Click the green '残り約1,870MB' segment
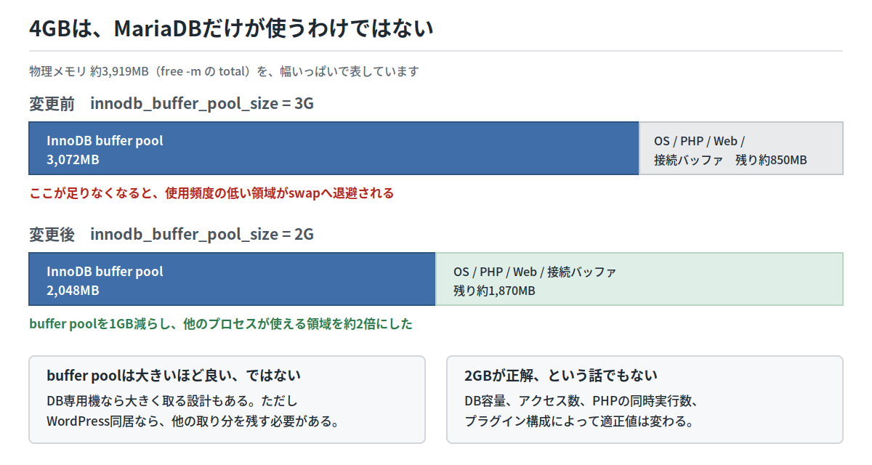 coord(639,279)
